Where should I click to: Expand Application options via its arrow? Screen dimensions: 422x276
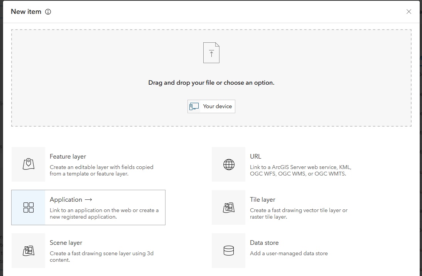(x=88, y=199)
